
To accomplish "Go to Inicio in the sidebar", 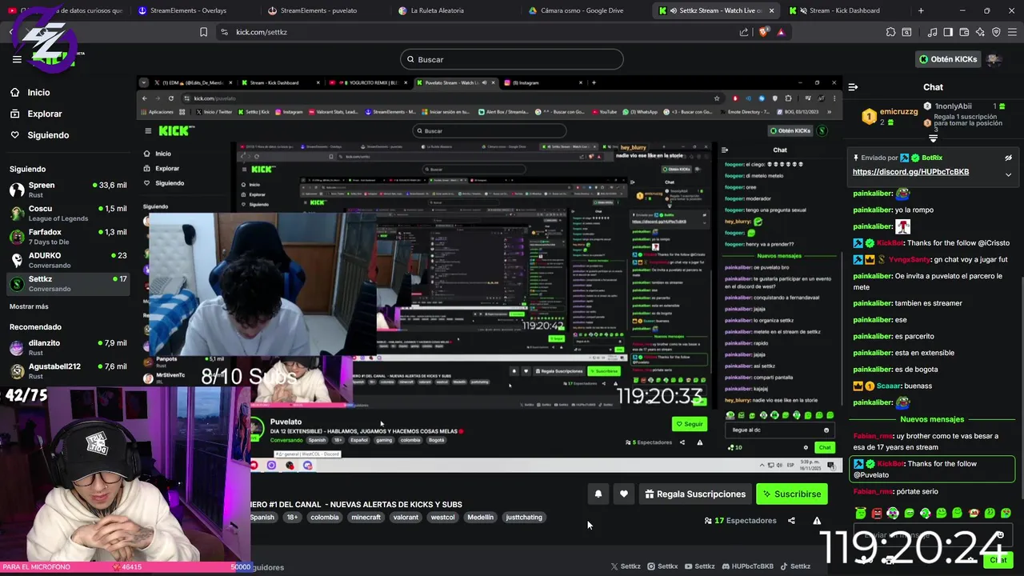I will pos(30,92).
